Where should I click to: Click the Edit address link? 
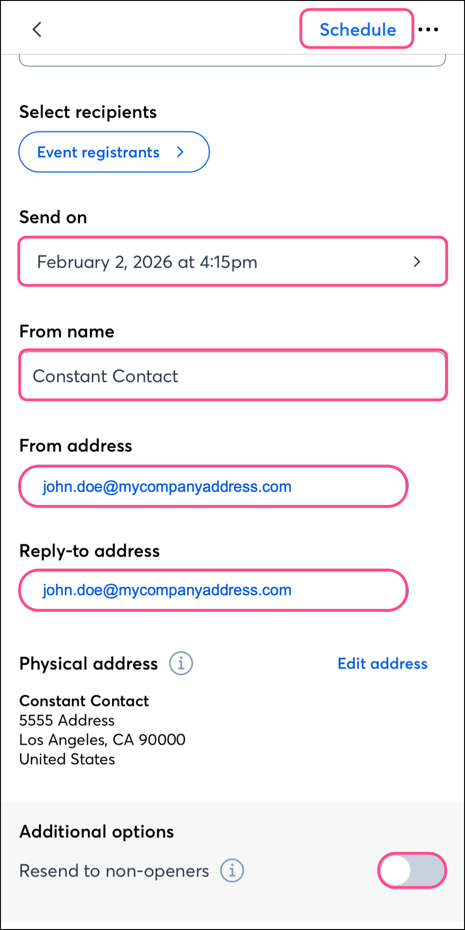pos(382,664)
